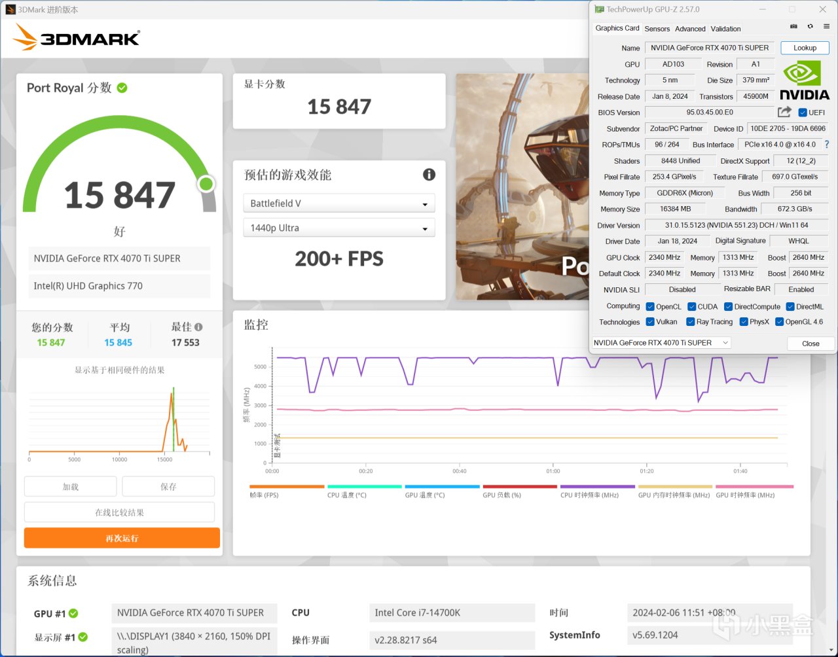Click the Memory Size value 16384 MB

(676, 209)
